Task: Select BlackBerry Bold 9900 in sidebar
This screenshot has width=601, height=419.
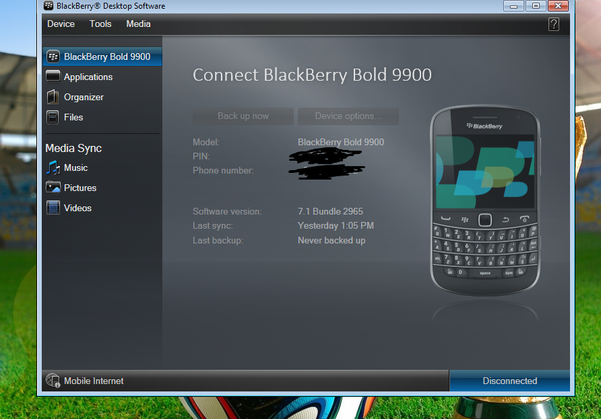Action: pyautogui.click(x=107, y=56)
